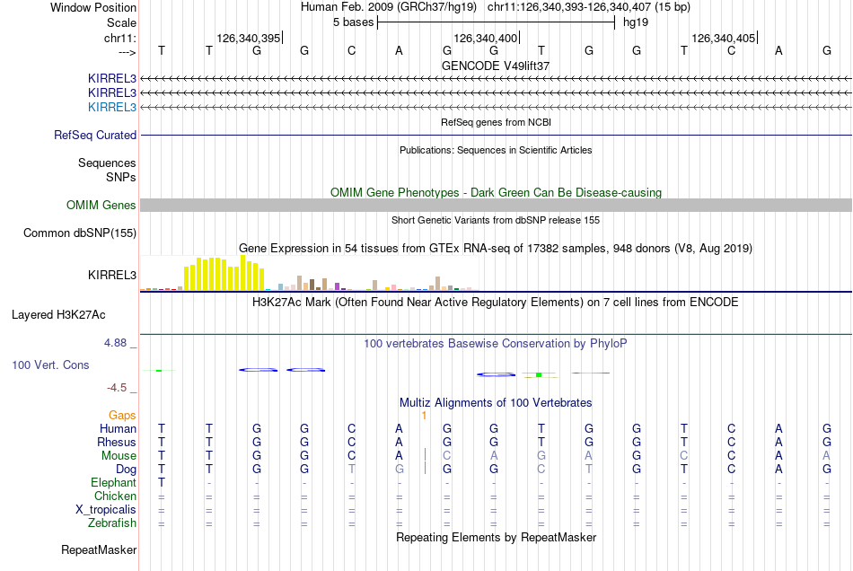Viewport: 853px width, 571px height.
Task: Click the strand direction arrow label
Action: [x=127, y=52]
